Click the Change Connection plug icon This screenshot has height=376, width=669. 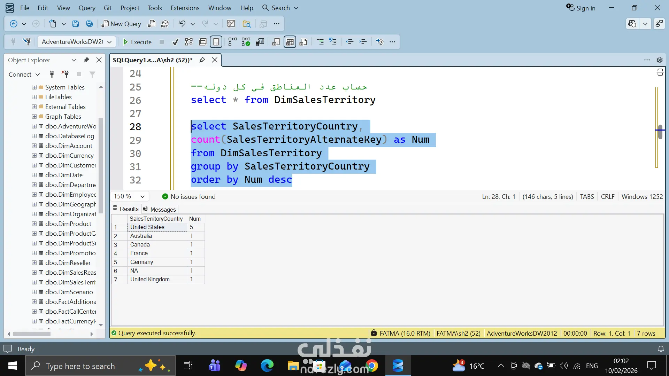point(26,42)
